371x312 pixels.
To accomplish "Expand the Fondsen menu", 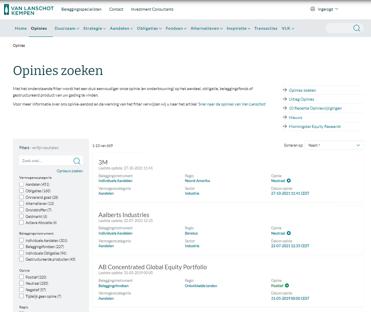I will tap(176, 29).
